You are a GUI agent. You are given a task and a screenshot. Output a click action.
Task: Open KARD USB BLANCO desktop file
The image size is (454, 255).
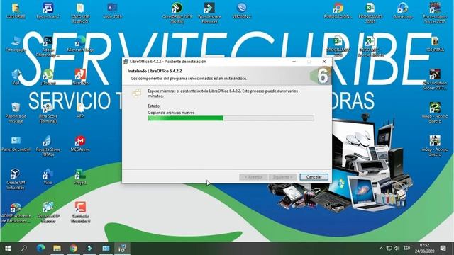(x=80, y=13)
